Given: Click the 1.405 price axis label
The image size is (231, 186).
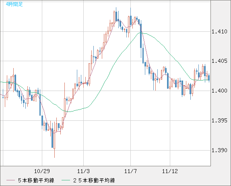Looking at the screenshot, I should click(x=219, y=61).
